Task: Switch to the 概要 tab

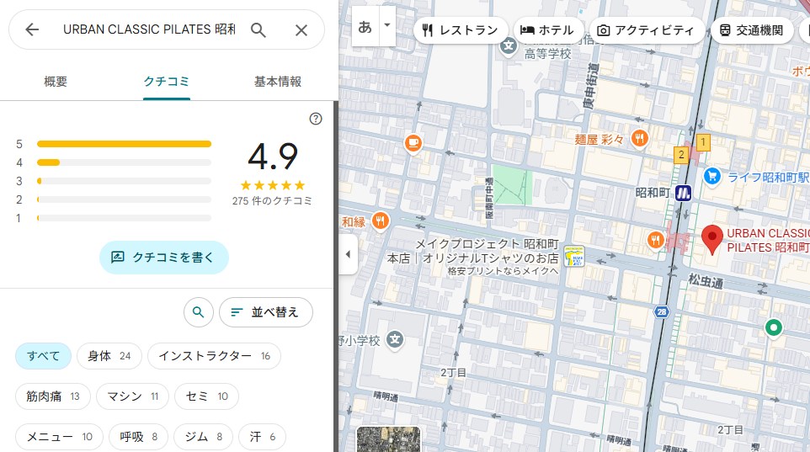Action: [x=56, y=82]
